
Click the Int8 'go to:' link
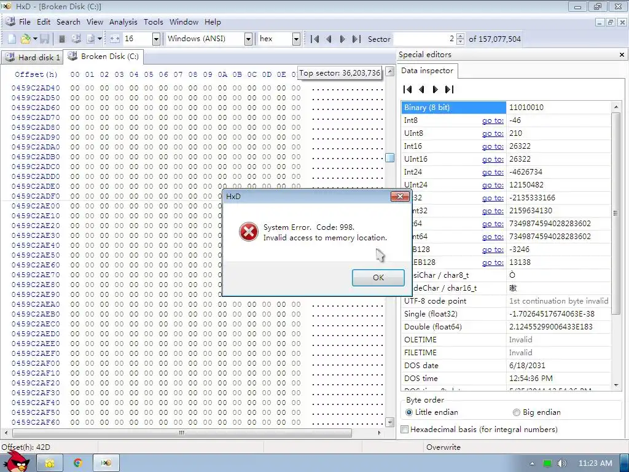[x=493, y=120]
